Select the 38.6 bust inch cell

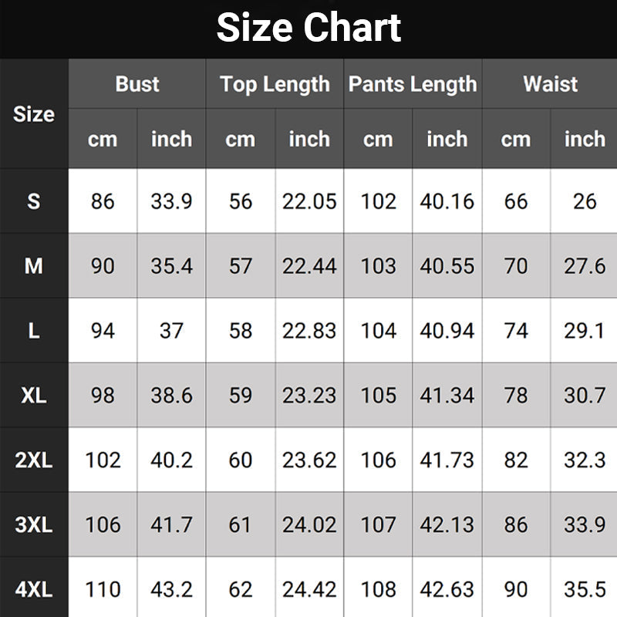(x=171, y=396)
